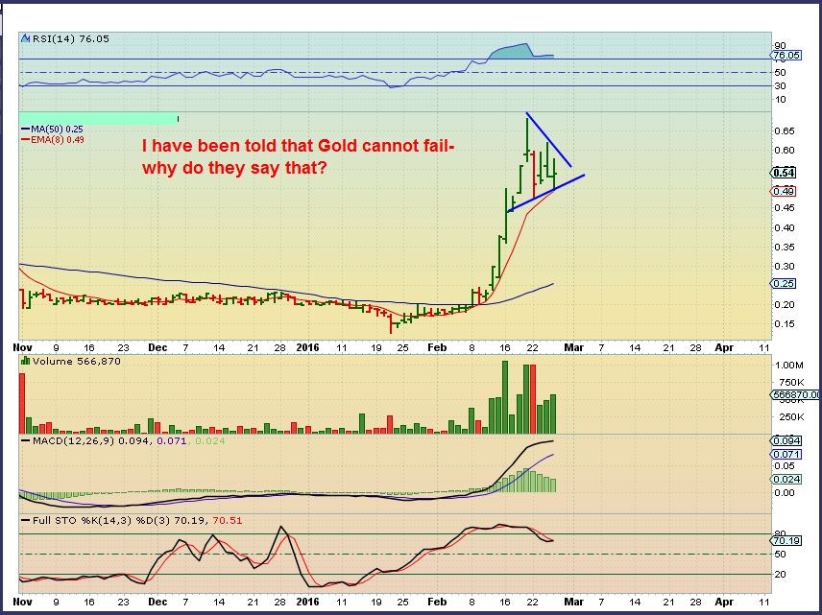
Task: Click the green highlighted bar above MA(50)
Action: pos(98,118)
